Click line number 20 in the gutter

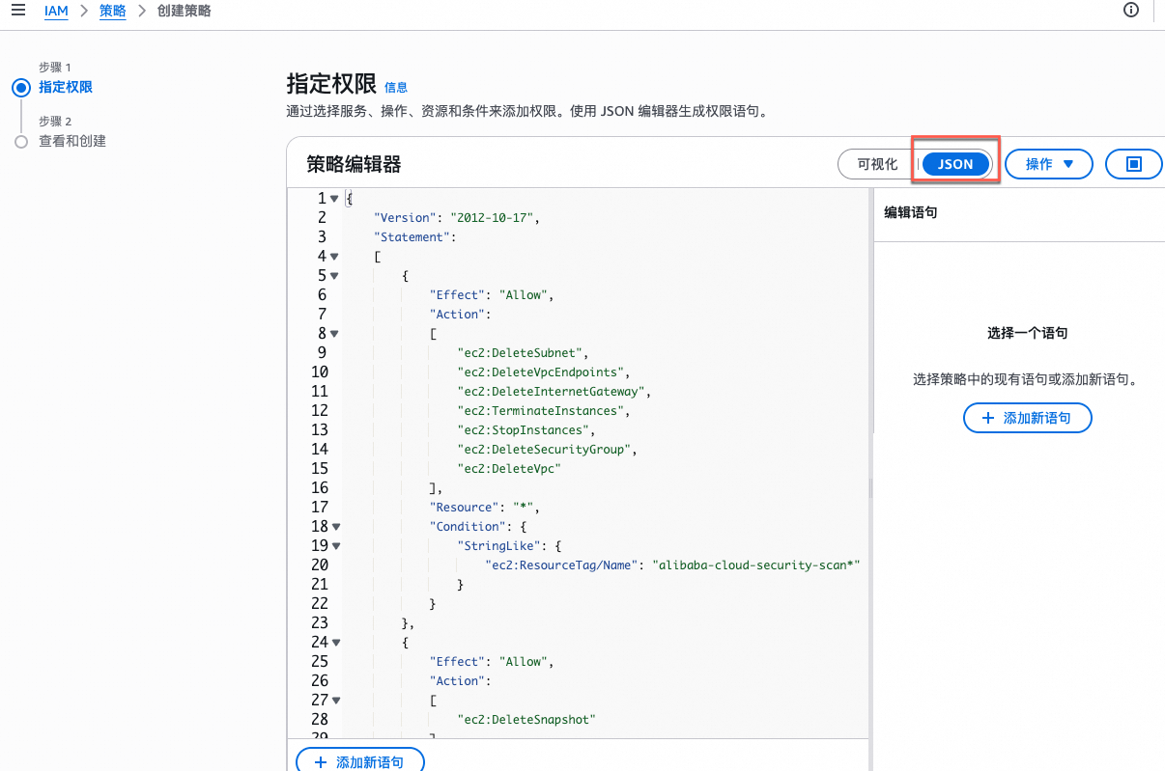pyautogui.click(x=319, y=564)
